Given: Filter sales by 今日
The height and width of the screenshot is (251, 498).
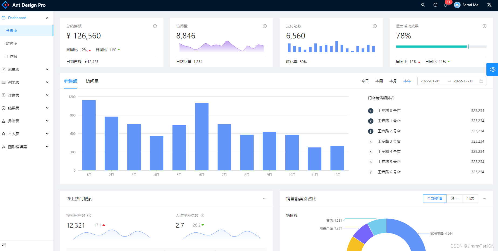Looking at the screenshot, I should coord(365,81).
